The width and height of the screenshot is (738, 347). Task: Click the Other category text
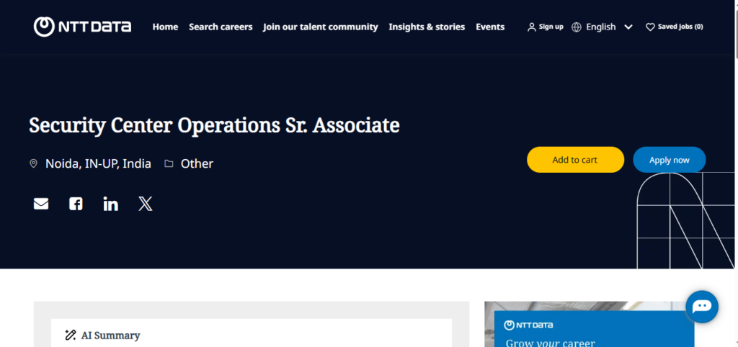coord(197,163)
